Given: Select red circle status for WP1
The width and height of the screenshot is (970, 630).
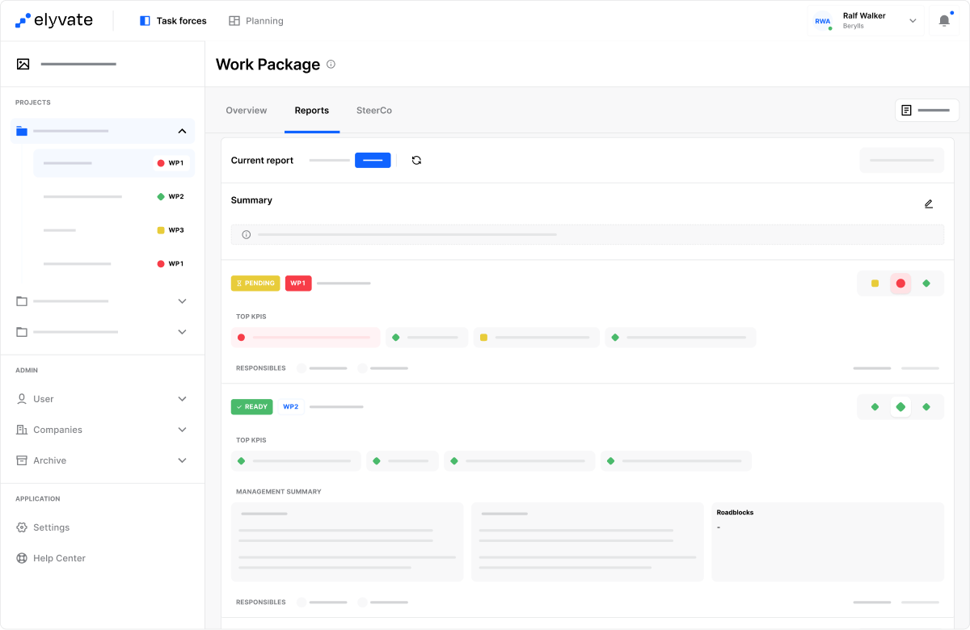Looking at the screenshot, I should coord(900,283).
